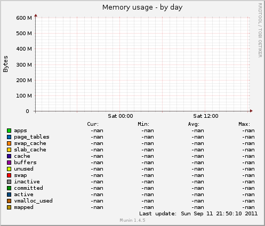Click the 'Sat 00:00' time axis label

(121, 116)
